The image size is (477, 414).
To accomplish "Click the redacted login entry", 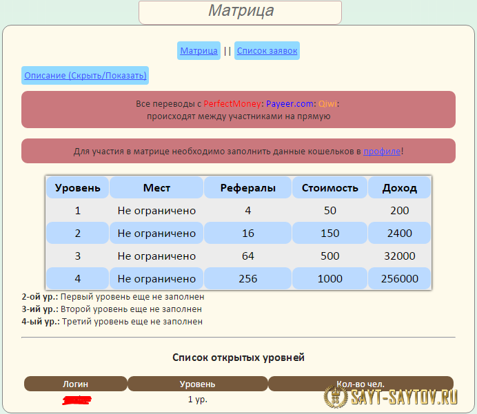I will tap(77, 399).
